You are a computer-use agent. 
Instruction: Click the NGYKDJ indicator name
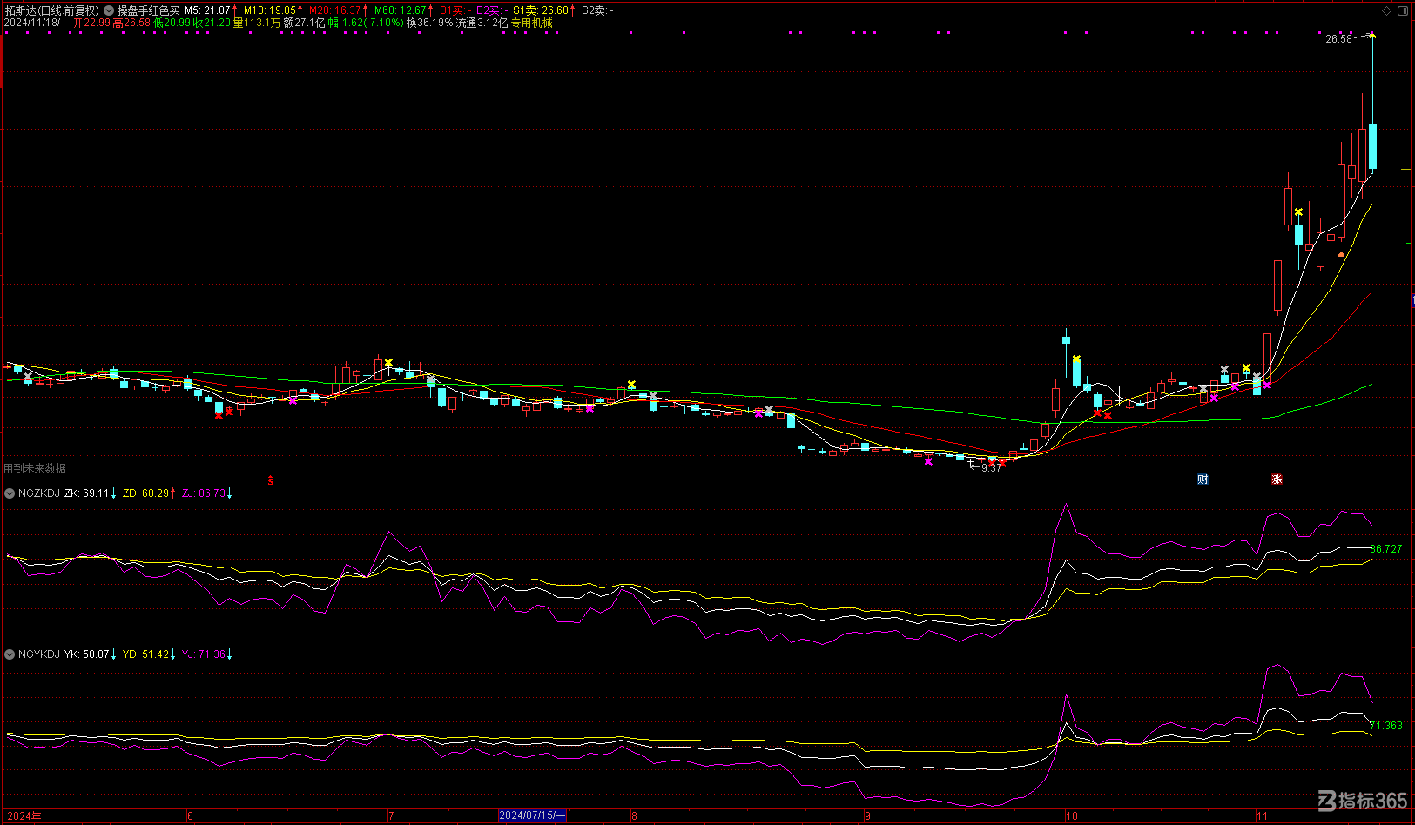click(39, 654)
